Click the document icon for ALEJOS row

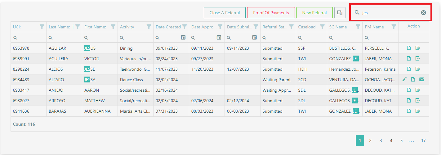pos(409,69)
